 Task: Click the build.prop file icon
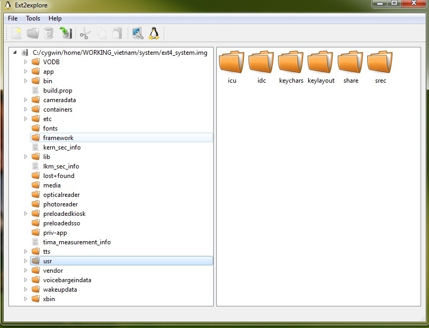35,91
